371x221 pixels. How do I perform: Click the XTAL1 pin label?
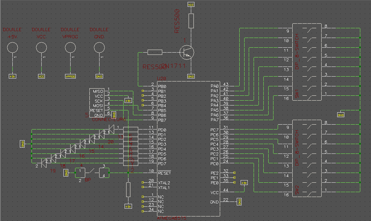coord(164,188)
